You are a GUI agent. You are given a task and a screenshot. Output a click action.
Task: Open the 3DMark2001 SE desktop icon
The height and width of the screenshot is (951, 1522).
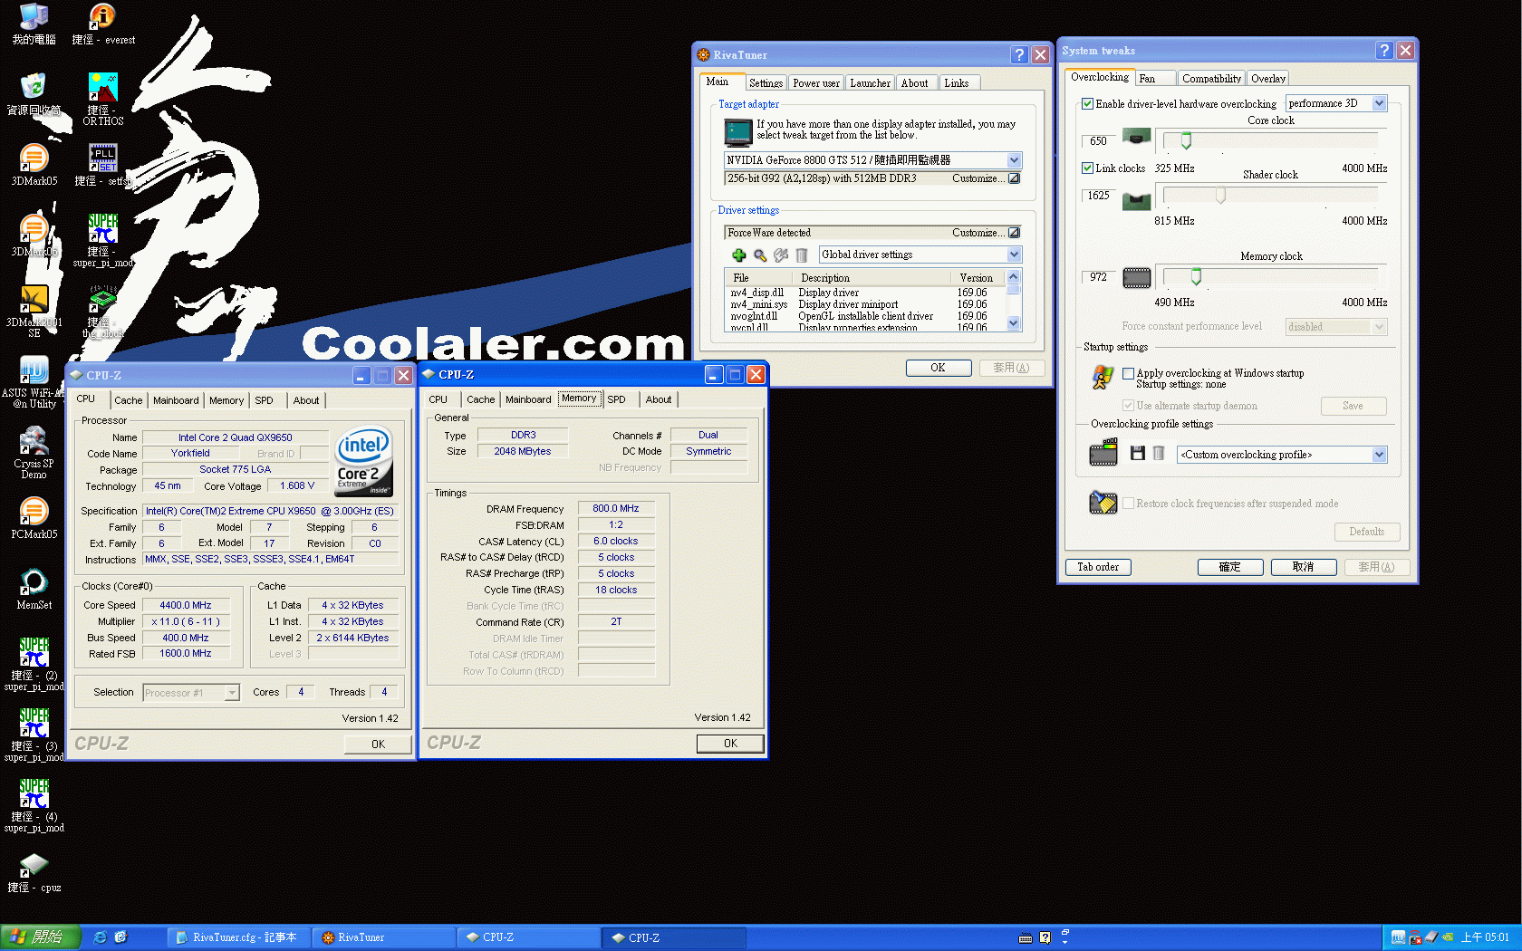(x=34, y=311)
